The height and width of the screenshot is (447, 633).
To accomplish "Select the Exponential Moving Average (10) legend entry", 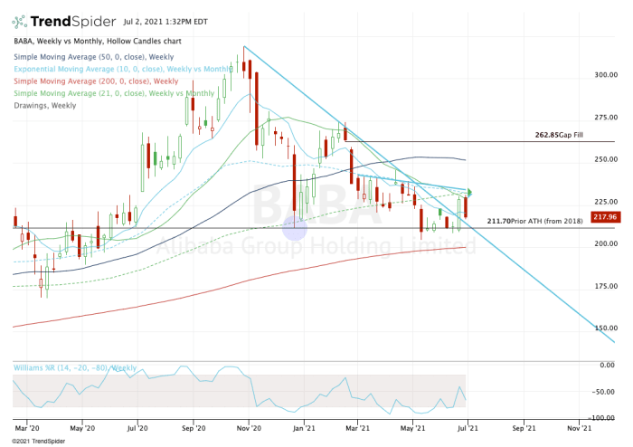I will click(123, 69).
